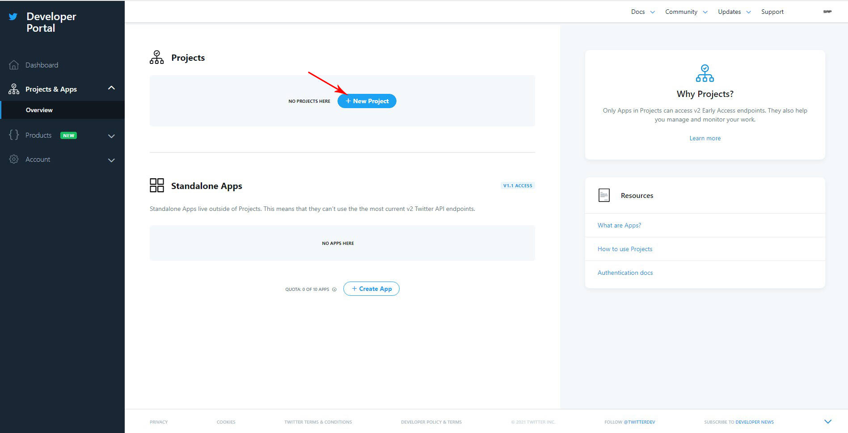Image resolution: width=848 pixels, height=433 pixels.
Task: Open the Learn more link
Action: pos(705,138)
